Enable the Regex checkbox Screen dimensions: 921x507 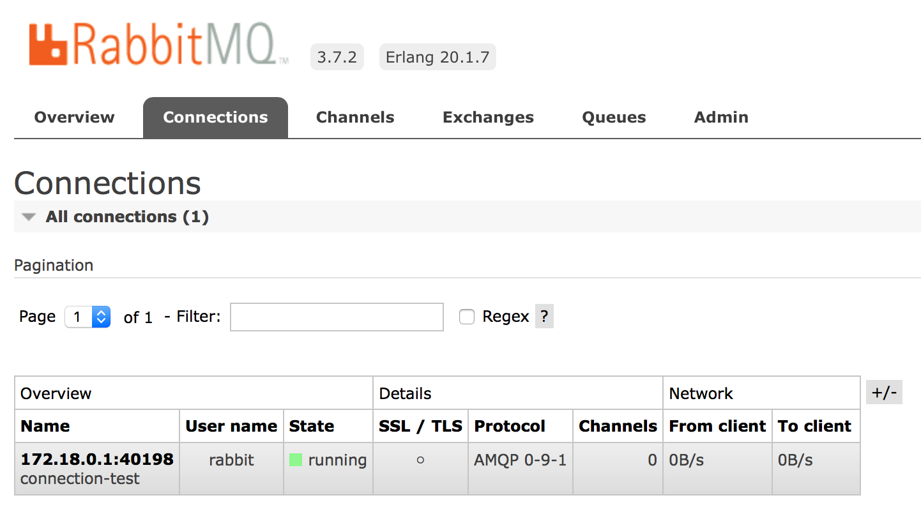467,317
